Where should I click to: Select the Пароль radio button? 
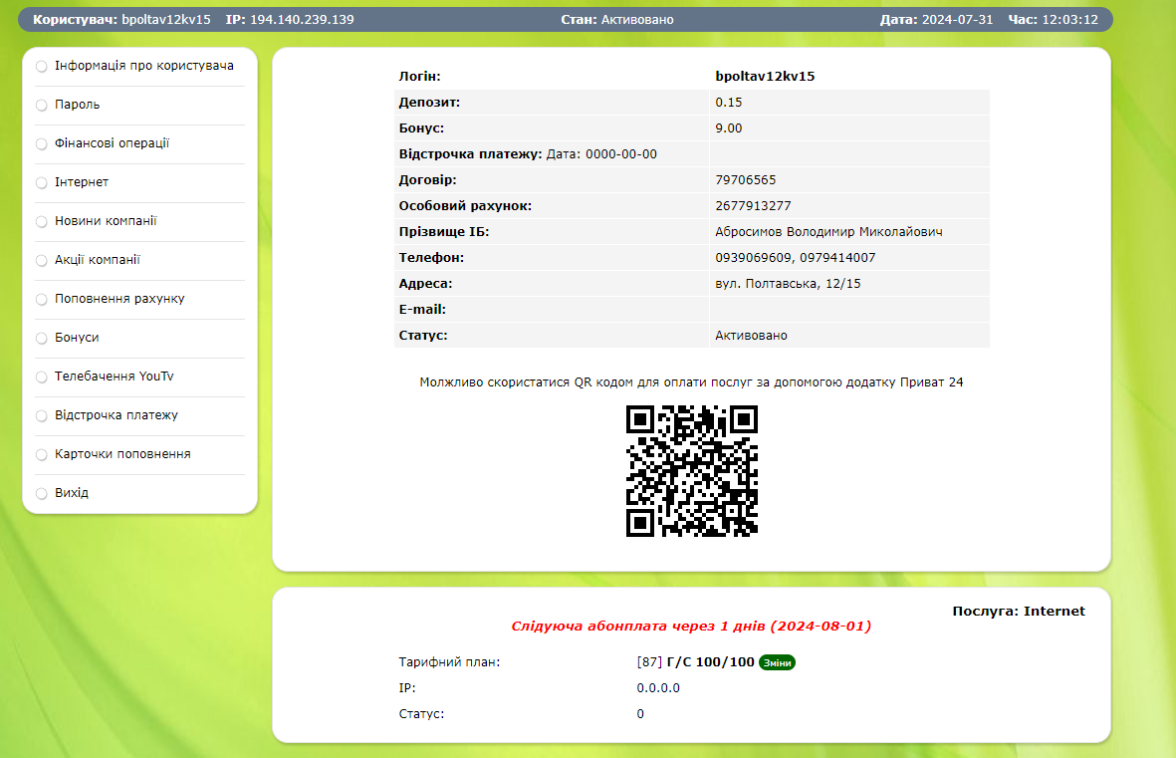(x=41, y=105)
